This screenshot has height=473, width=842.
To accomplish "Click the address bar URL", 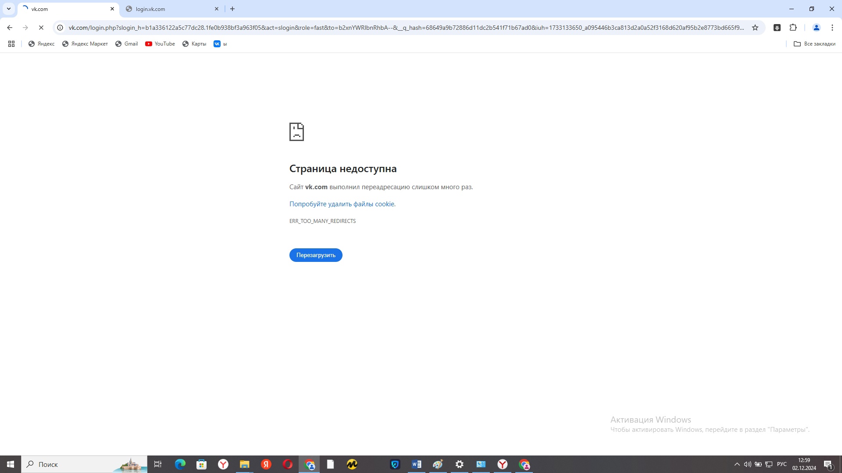I will 406,28.
